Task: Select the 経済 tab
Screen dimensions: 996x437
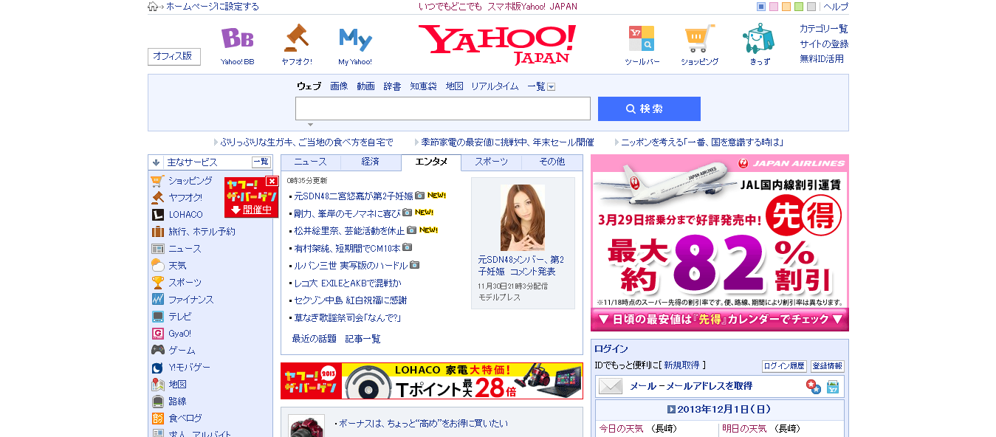Action: point(371,162)
